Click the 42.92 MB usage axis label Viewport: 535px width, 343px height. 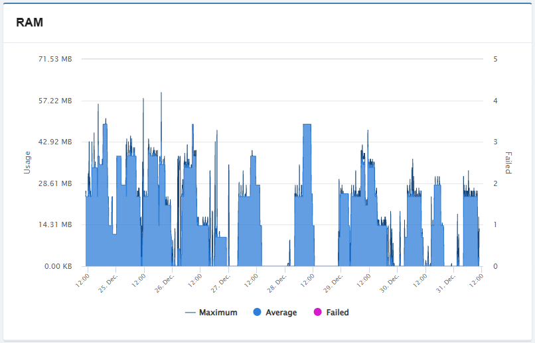[x=55, y=142]
